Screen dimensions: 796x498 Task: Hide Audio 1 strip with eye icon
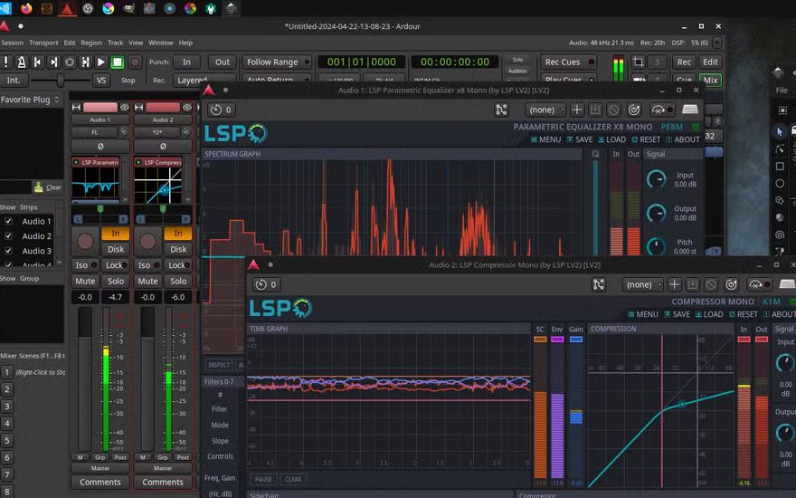pyautogui.click(x=125, y=107)
